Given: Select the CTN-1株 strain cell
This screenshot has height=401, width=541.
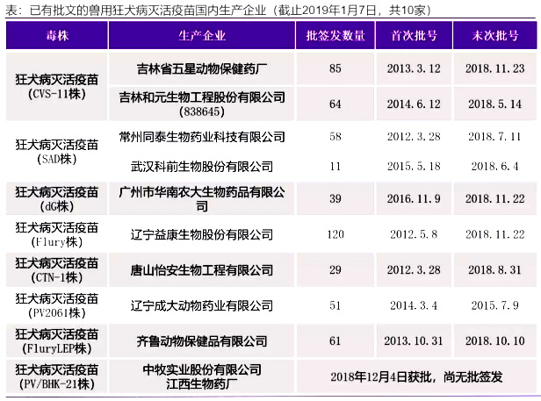Looking at the screenshot, I should pos(57,270).
